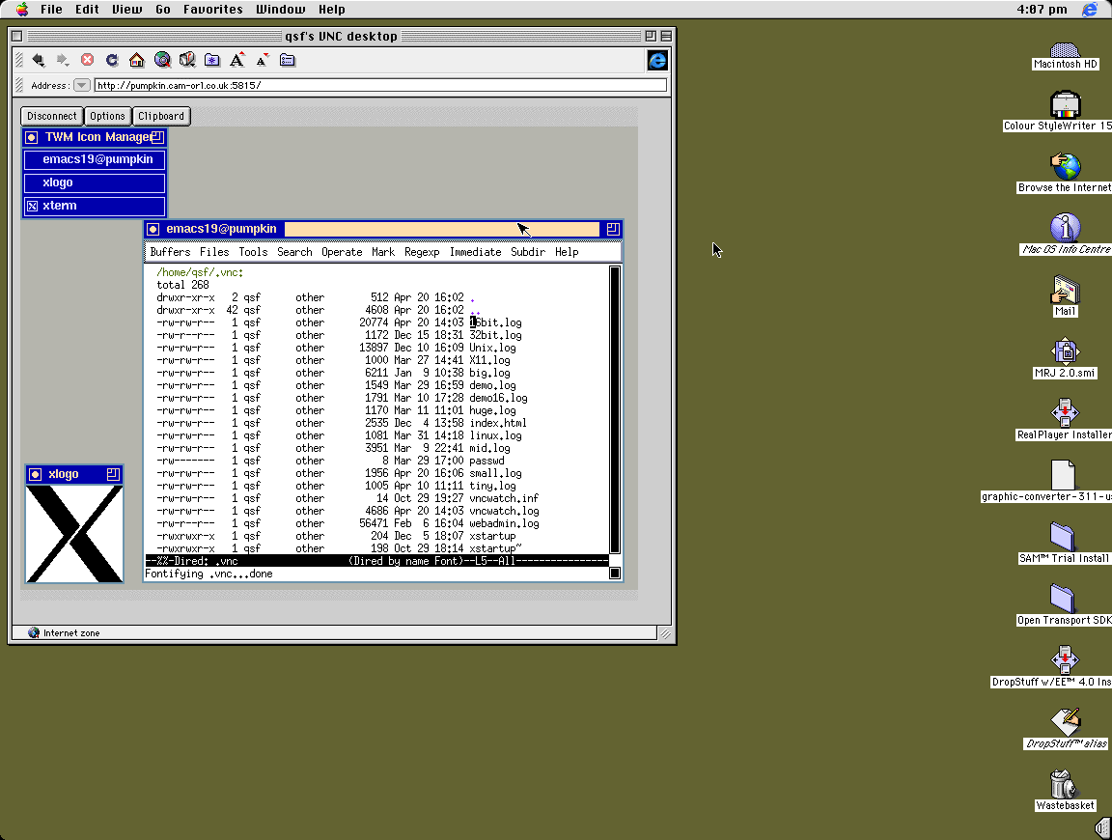Go to the Home page icon
The width and height of the screenshot is (1112, 840).
coord(137,60)
